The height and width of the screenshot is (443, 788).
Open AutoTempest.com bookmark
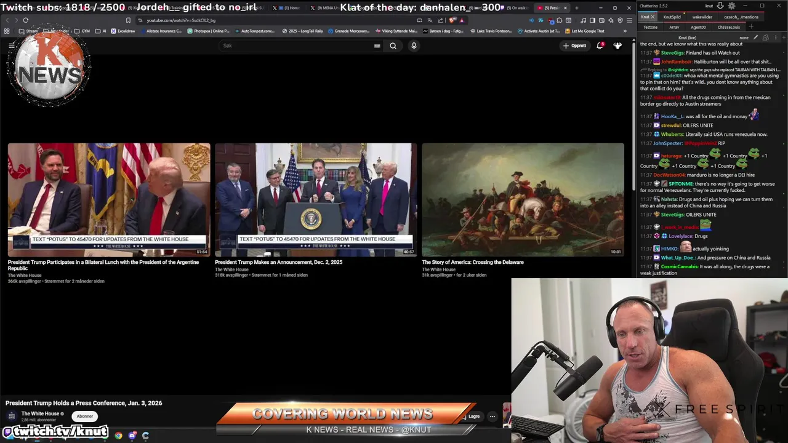click(x=255, y=31)
